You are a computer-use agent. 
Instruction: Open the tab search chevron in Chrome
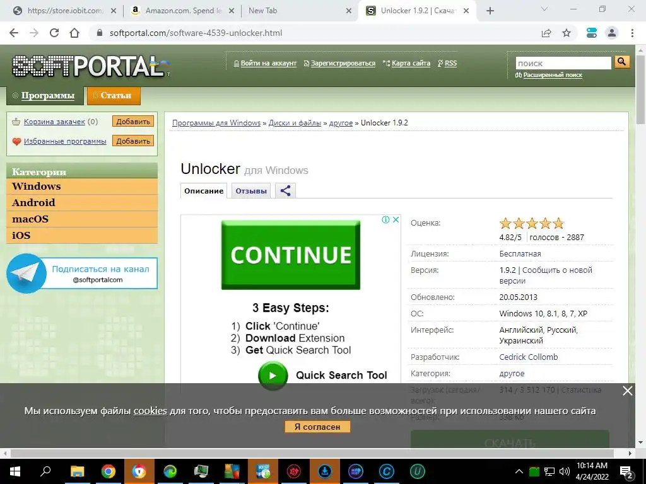[x=544, y=9]
